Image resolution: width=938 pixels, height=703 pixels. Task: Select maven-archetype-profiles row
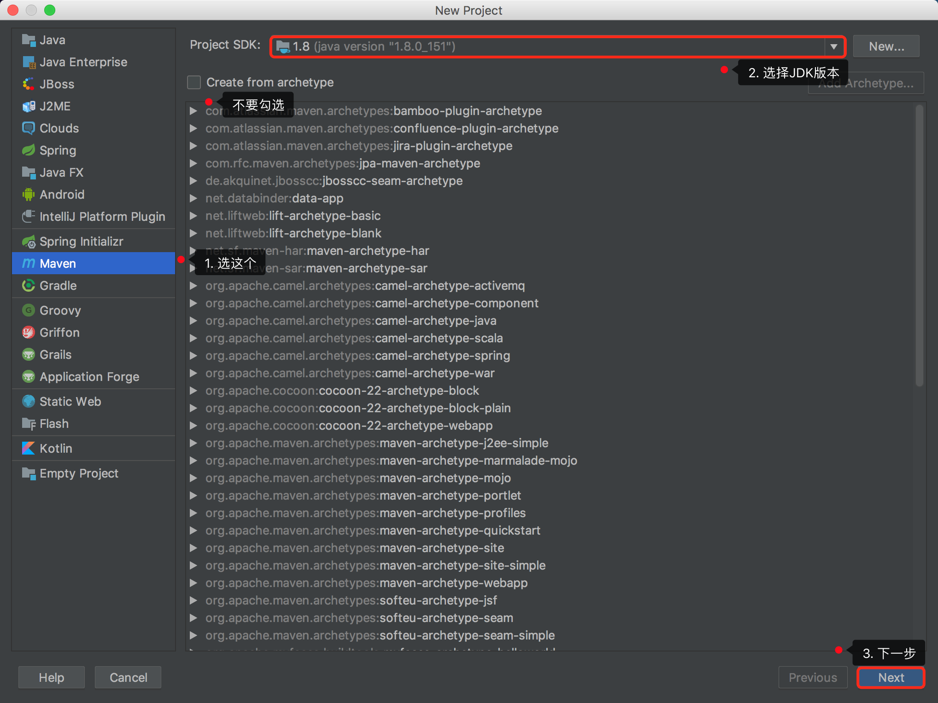[x=551, y=513]
